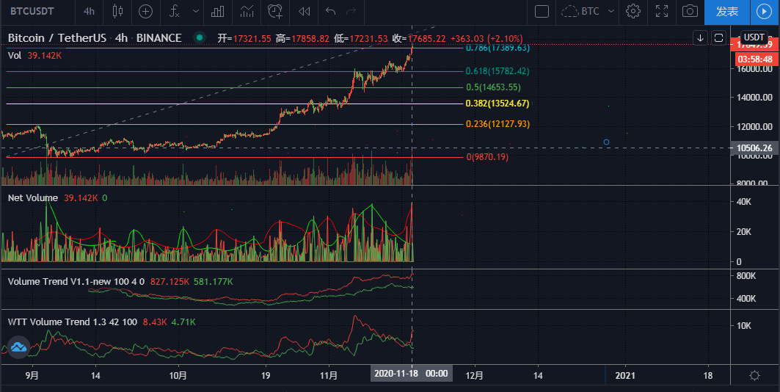Click the blue play button
780x392 pixels.
pyautogui.click(x=764, y=11)
